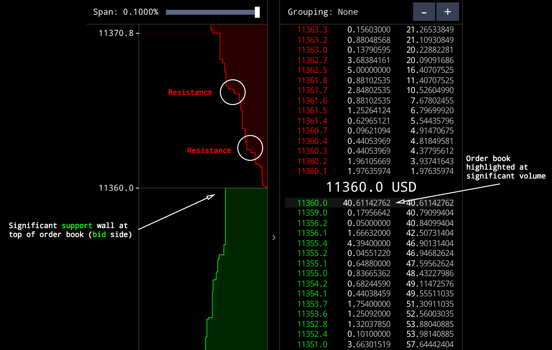
Task: Click the bid price 11354.2
Action: 312,284
